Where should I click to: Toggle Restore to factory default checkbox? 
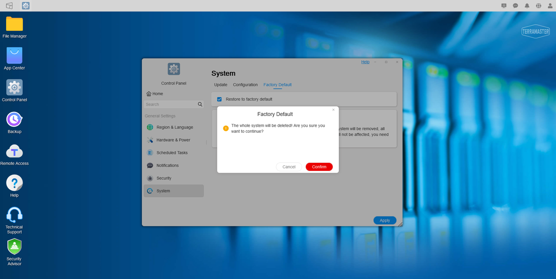(x=219, y=99)
